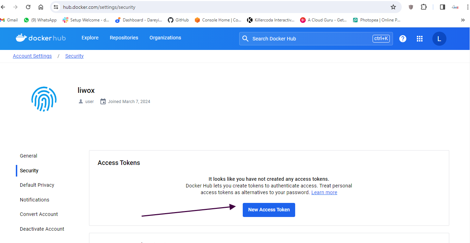
Task: Open the Repositories menu item
Action: [124, 38]
